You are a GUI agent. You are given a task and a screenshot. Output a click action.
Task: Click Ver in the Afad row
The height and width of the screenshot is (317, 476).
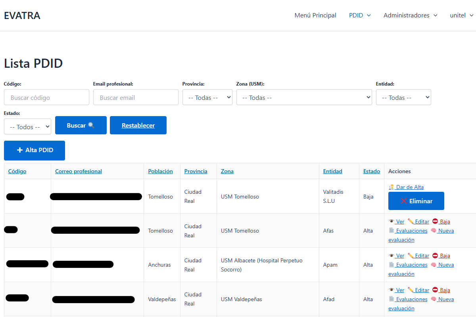[x=396, y=290]
